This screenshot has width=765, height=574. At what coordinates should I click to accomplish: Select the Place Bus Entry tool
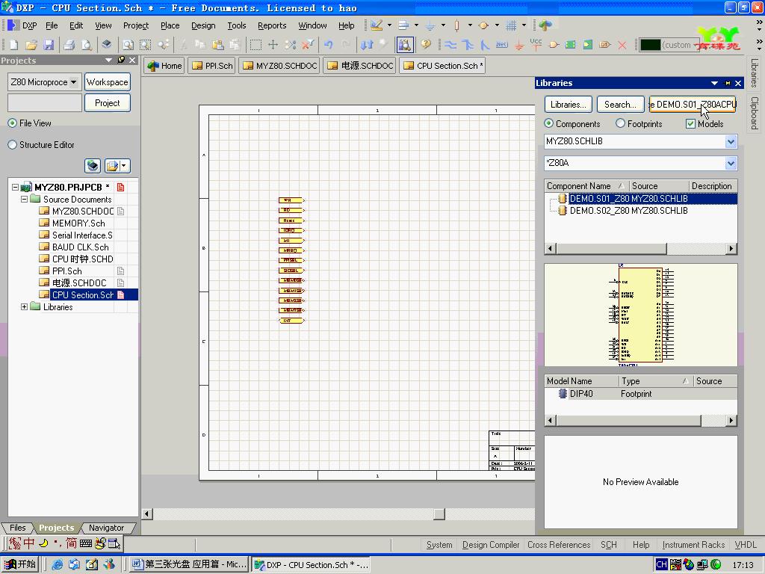(x=484, y=45)
